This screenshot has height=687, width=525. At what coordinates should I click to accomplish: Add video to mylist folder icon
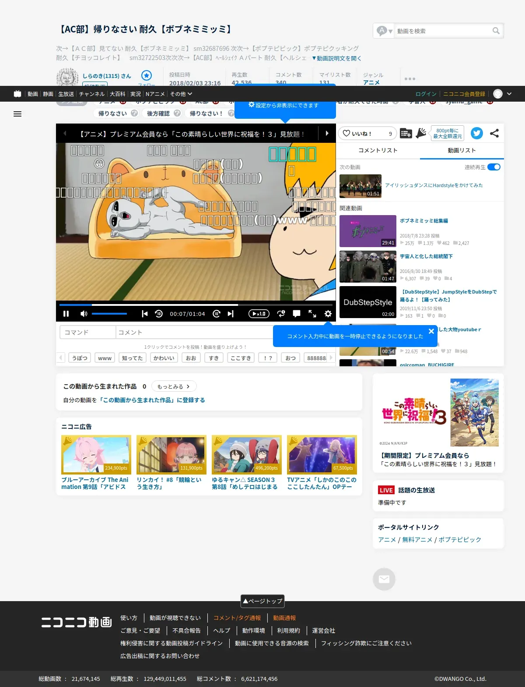click(x=406, y=133)
